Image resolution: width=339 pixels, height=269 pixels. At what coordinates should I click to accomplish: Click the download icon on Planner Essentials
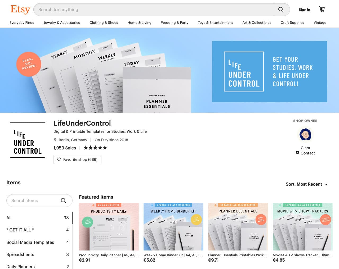[x=216, y=205]
